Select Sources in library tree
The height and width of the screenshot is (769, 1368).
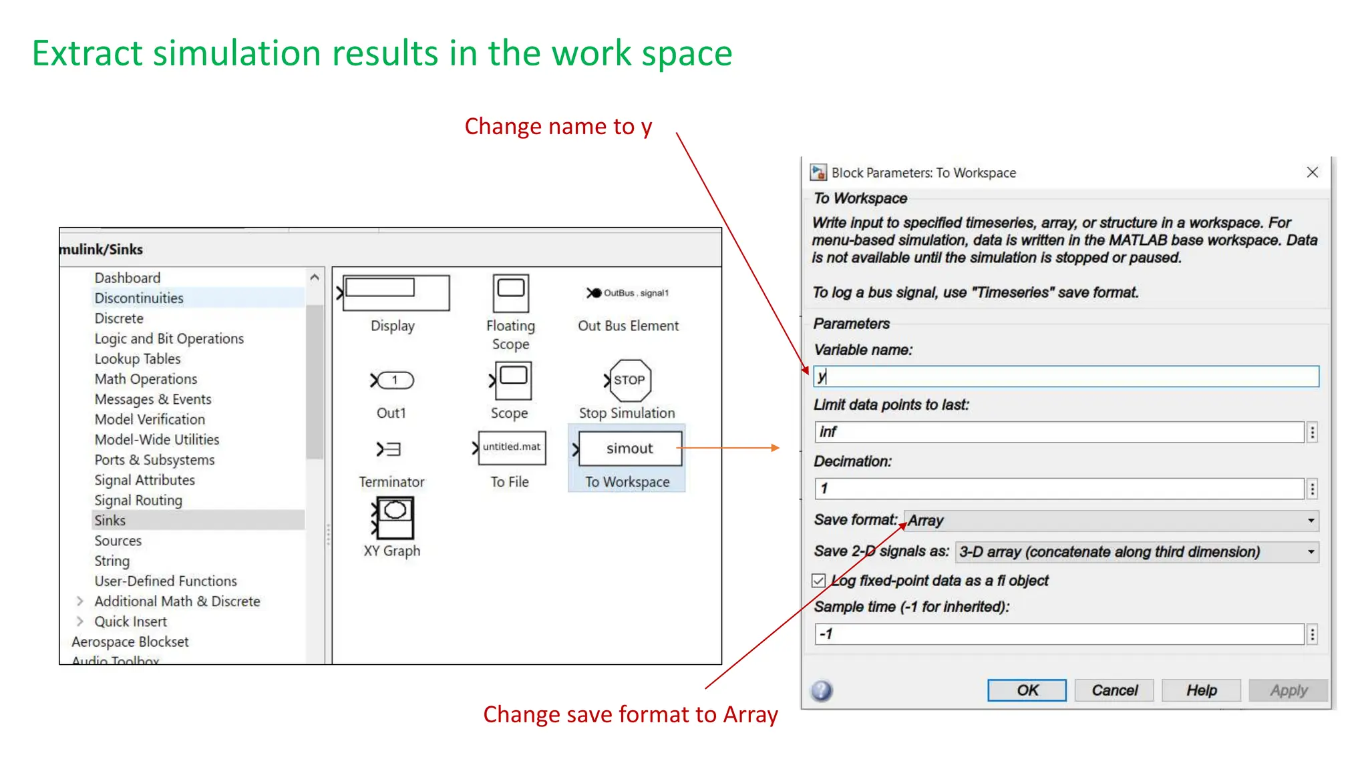point(118,541)
